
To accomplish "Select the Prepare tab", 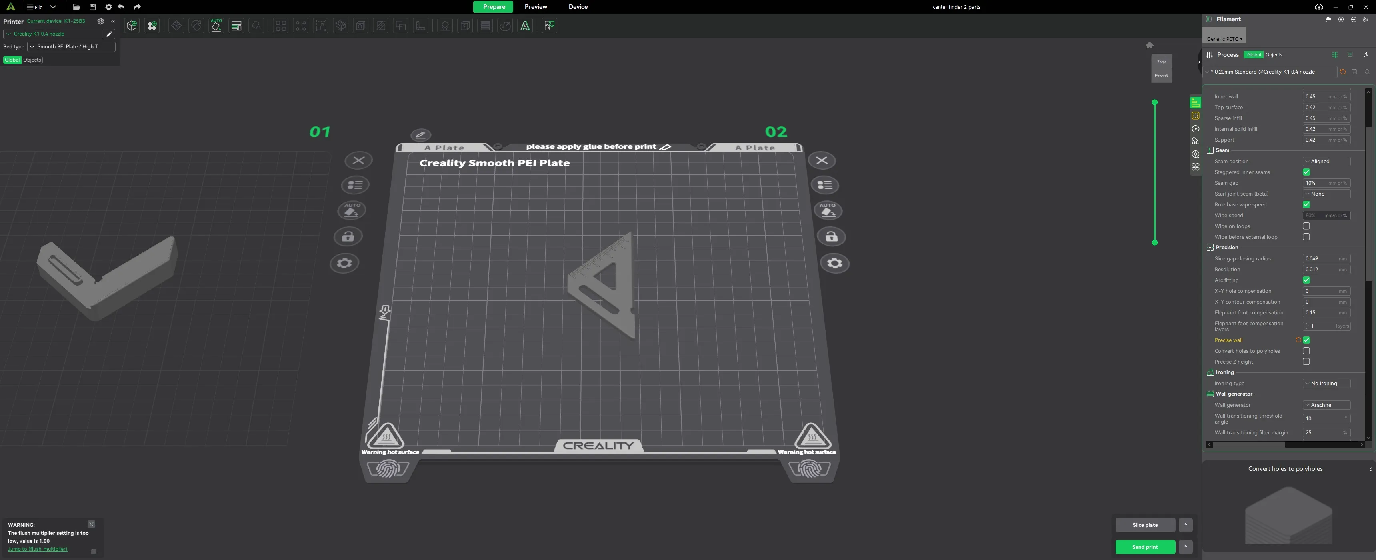I will tap(494, 7).
